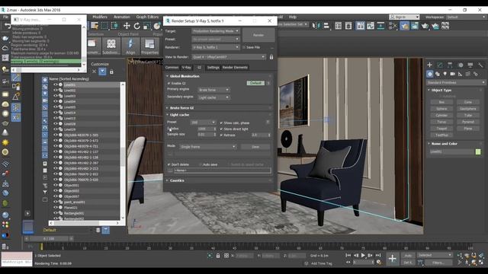Toggle the Don't delete checkbox

pyautogui.click(x=169, y=164)
